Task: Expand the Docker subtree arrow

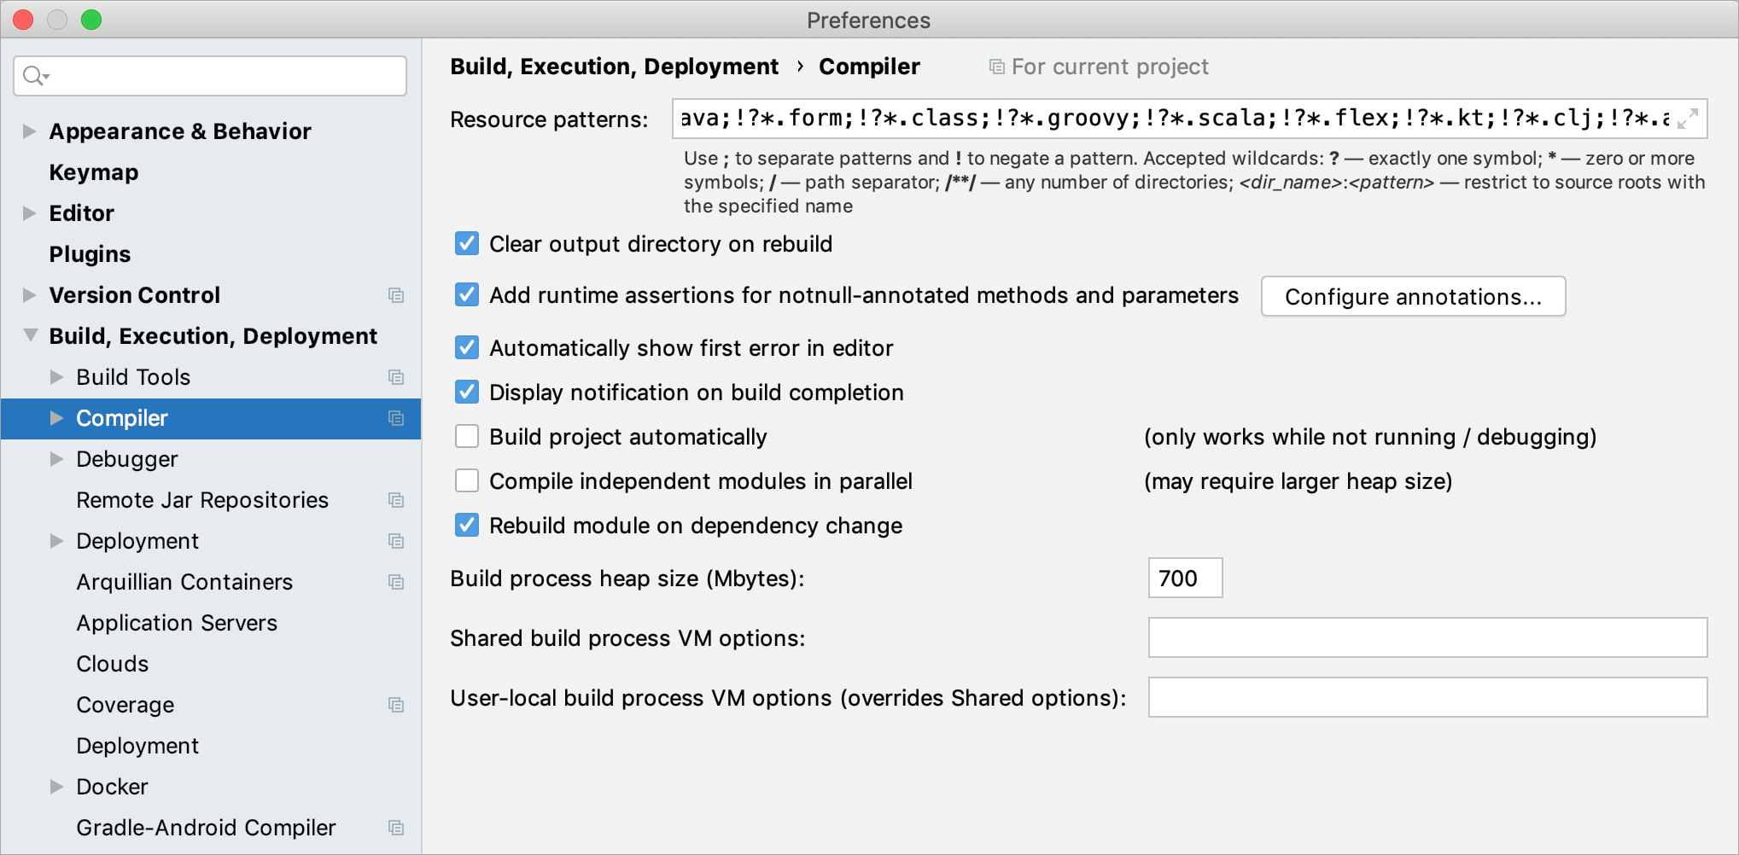Action: tap(57, 787)
